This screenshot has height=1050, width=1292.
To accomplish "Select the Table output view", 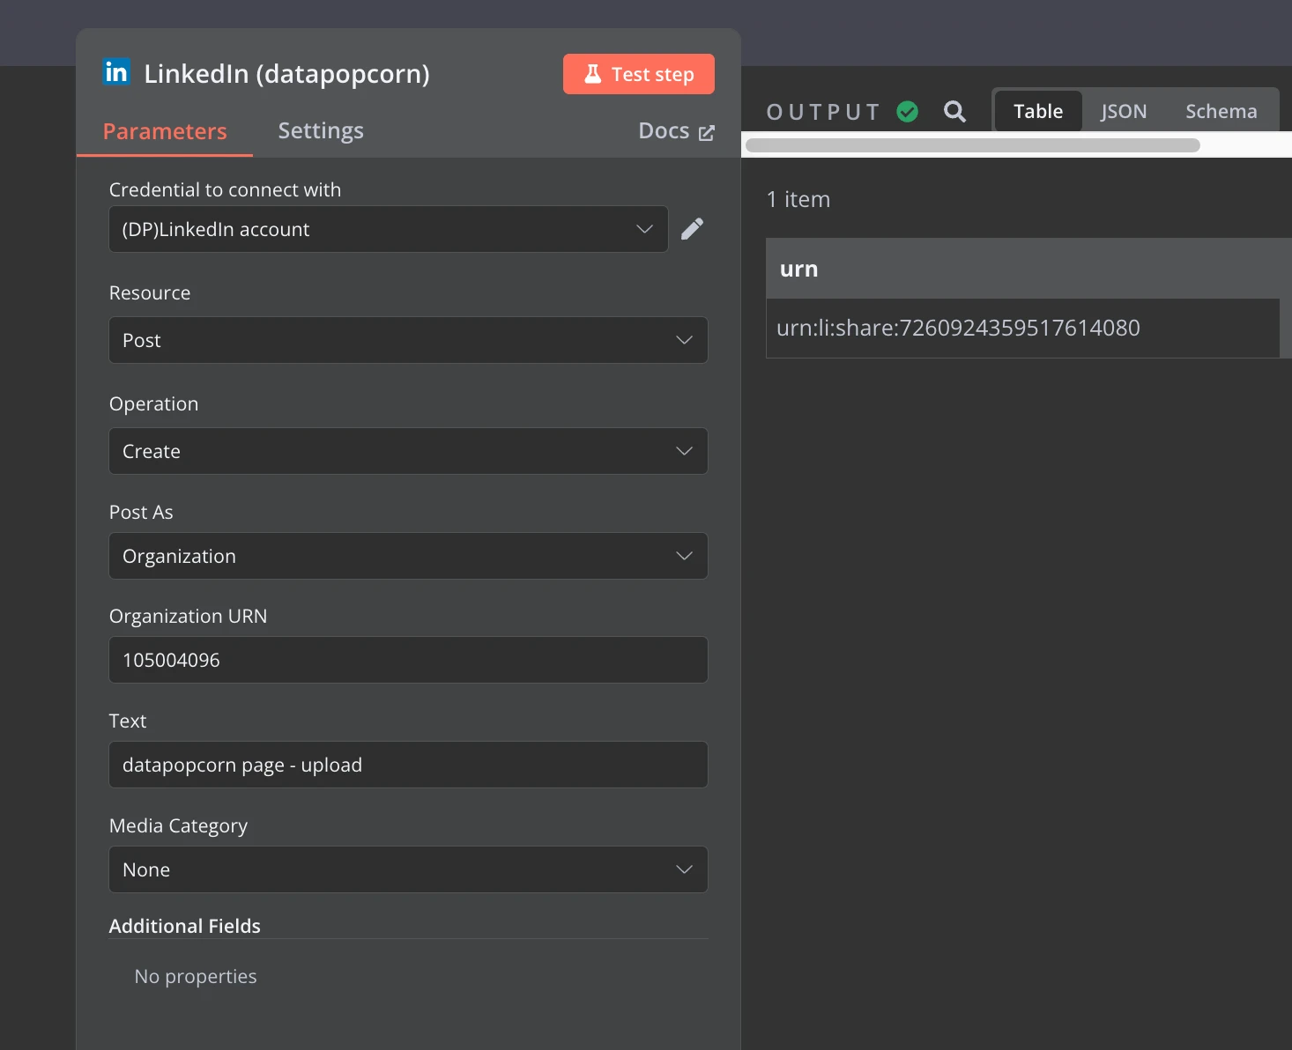I will click(1038, 111).
